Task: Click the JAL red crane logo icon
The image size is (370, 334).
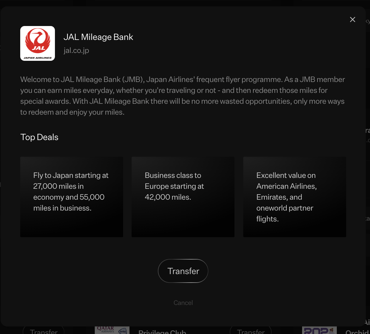Action: point(37,43)
